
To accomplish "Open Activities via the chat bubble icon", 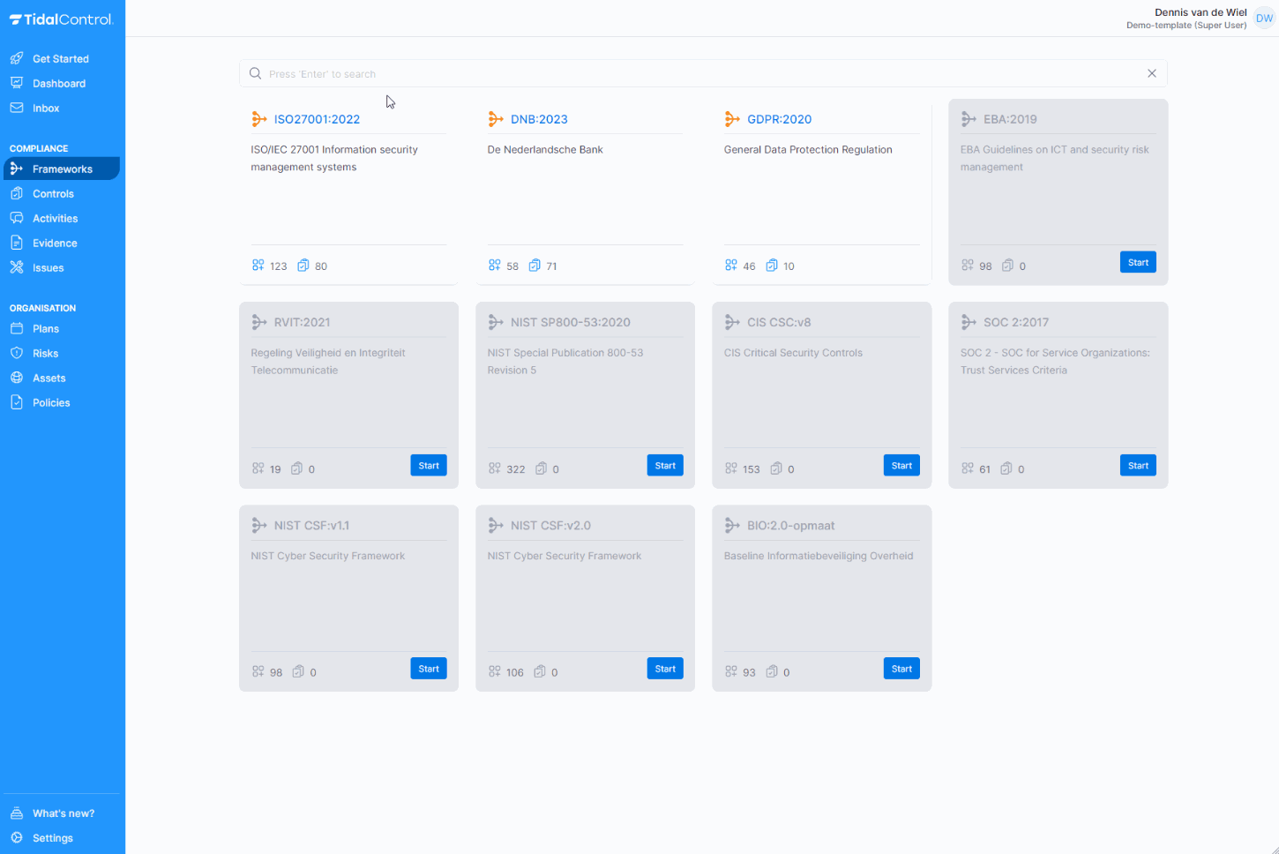I will [19, 218].
